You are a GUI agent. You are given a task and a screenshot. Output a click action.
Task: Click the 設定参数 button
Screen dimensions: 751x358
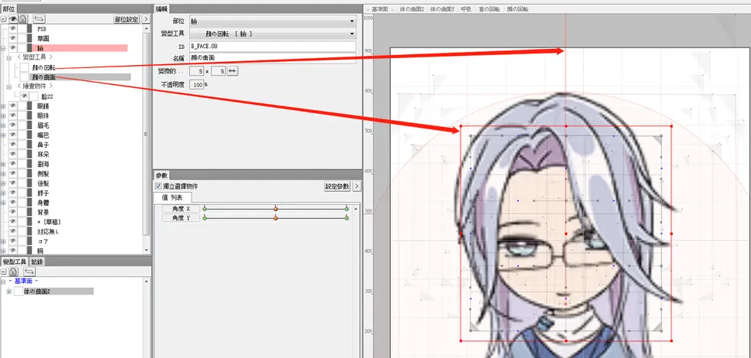point(338,187)
